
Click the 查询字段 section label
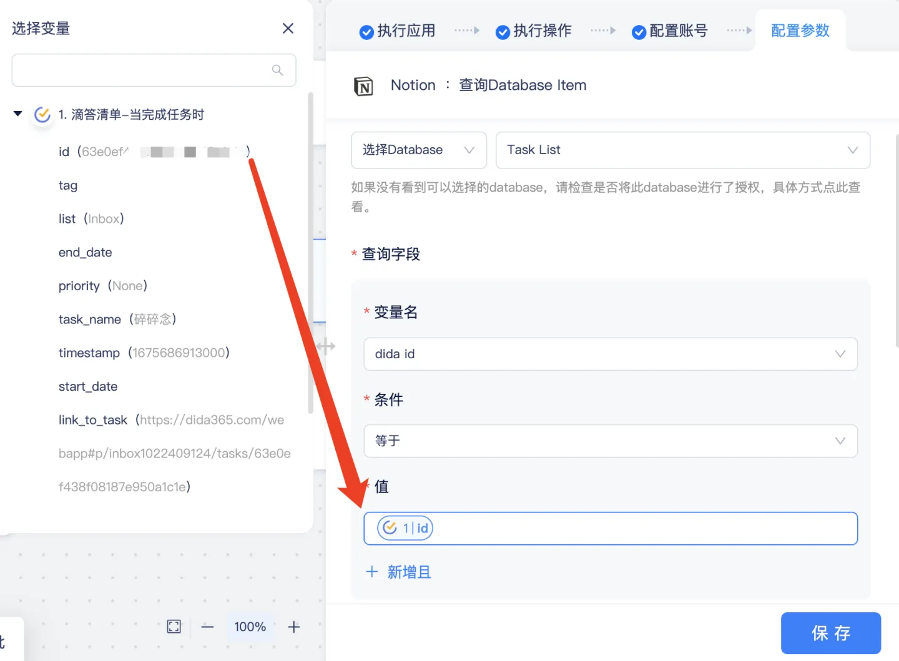point(391,254)
